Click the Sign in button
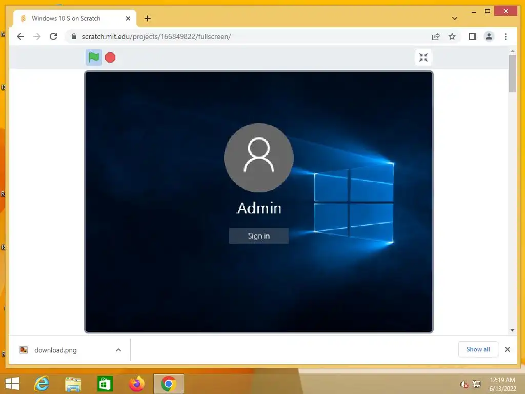The image size is (525, 394). coord(259,236)
